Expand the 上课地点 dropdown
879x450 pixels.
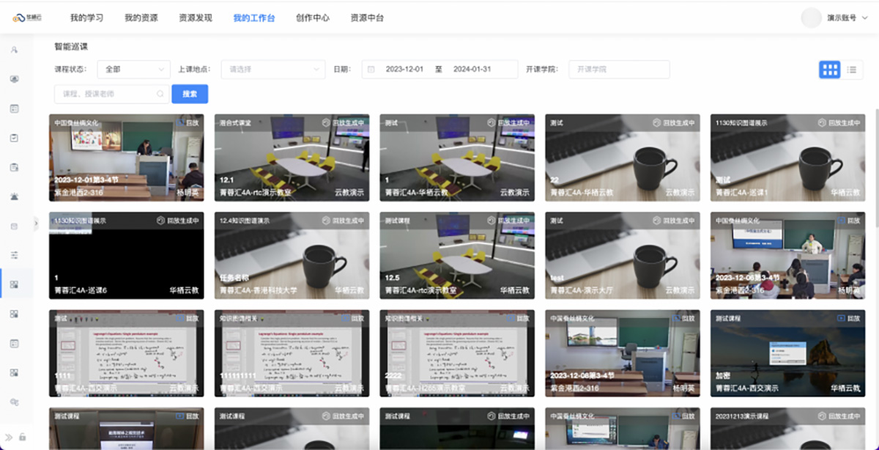(x=273, y=70)
